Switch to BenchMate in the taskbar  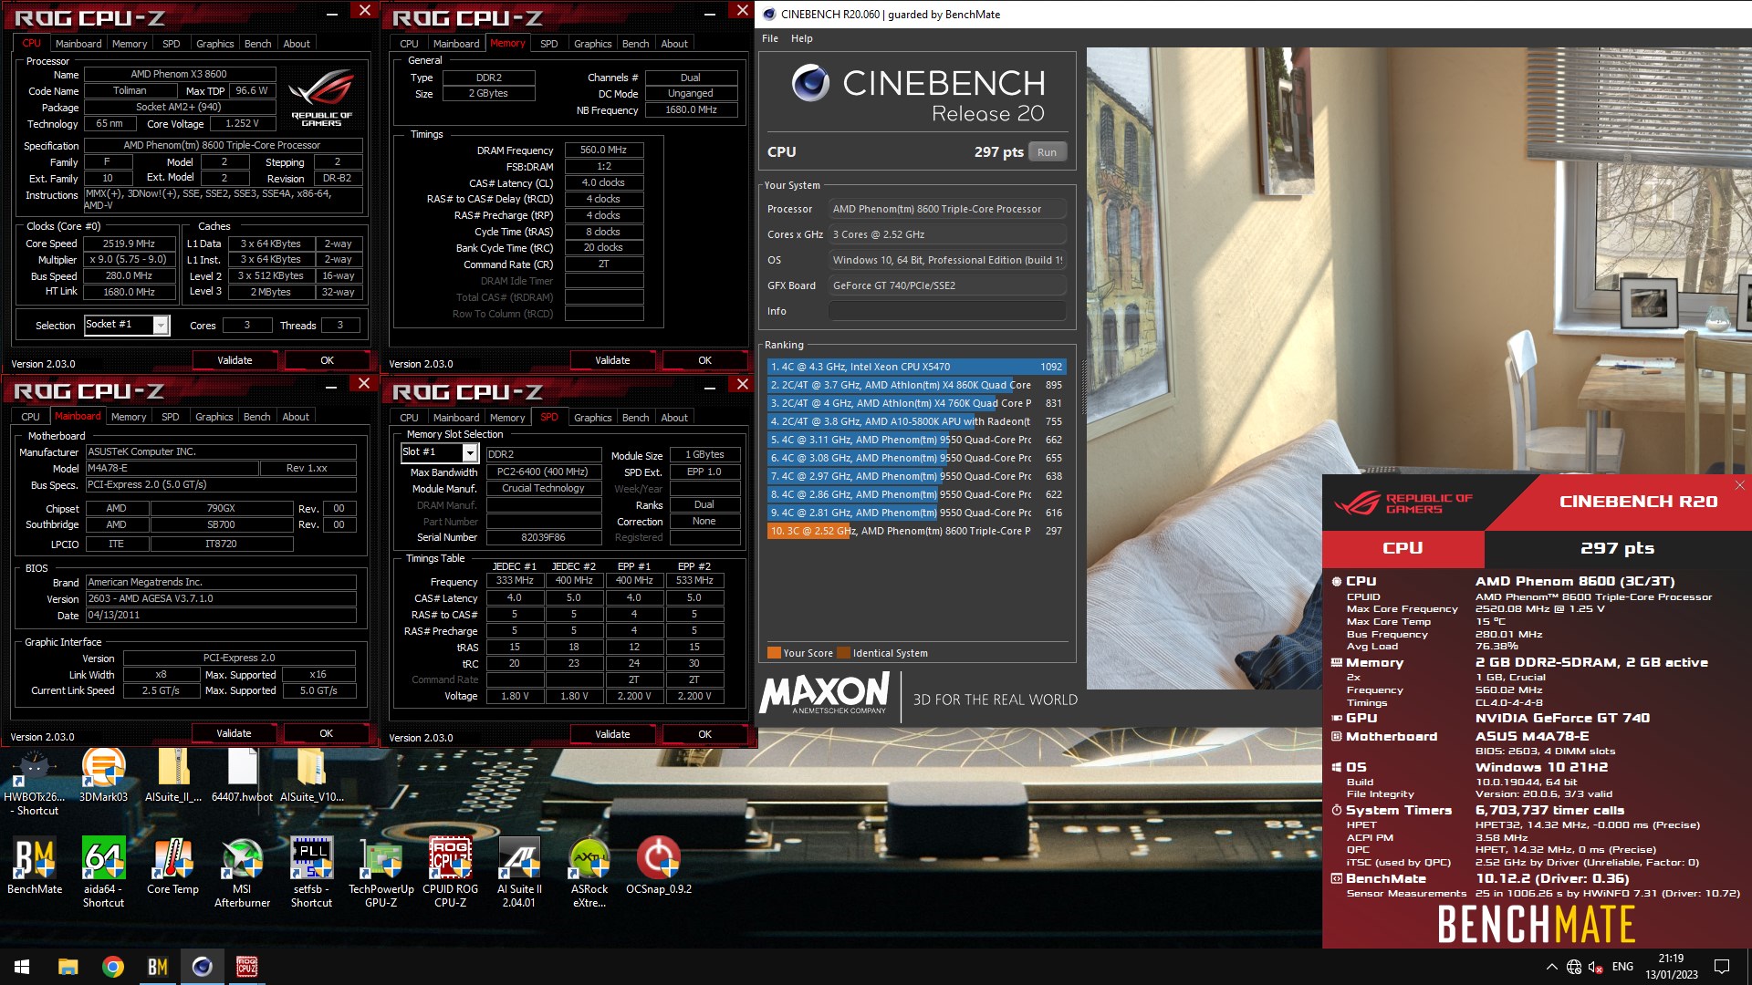(x=157, y=967)
